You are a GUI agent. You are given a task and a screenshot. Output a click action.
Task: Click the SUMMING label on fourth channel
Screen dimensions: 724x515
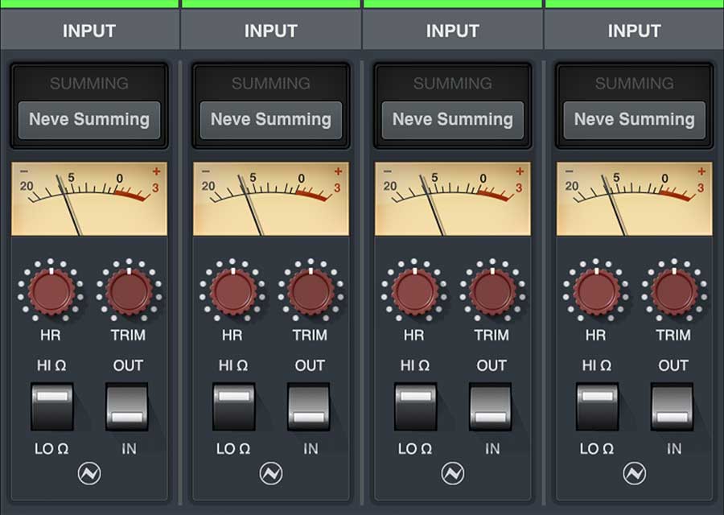tap(635, 83)
